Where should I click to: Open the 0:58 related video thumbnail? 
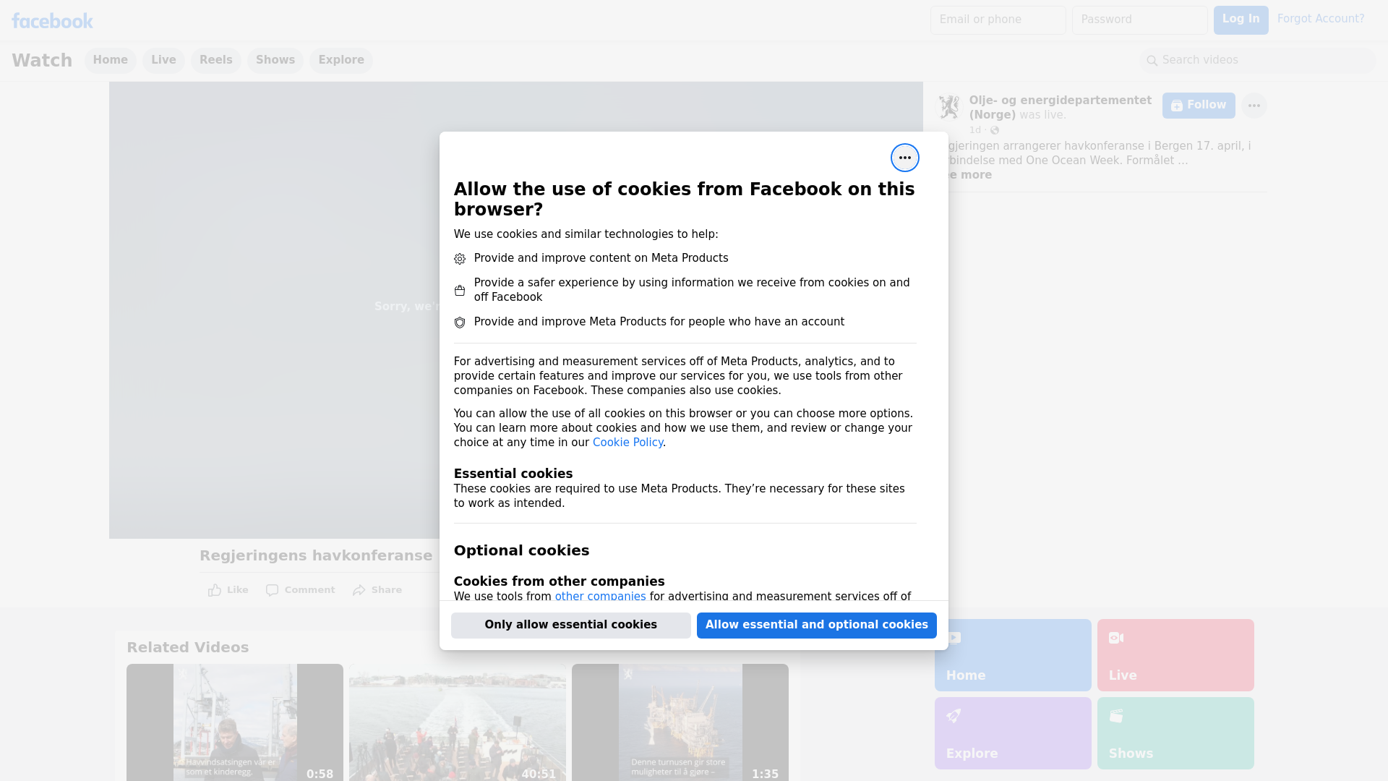click(235, 722)
